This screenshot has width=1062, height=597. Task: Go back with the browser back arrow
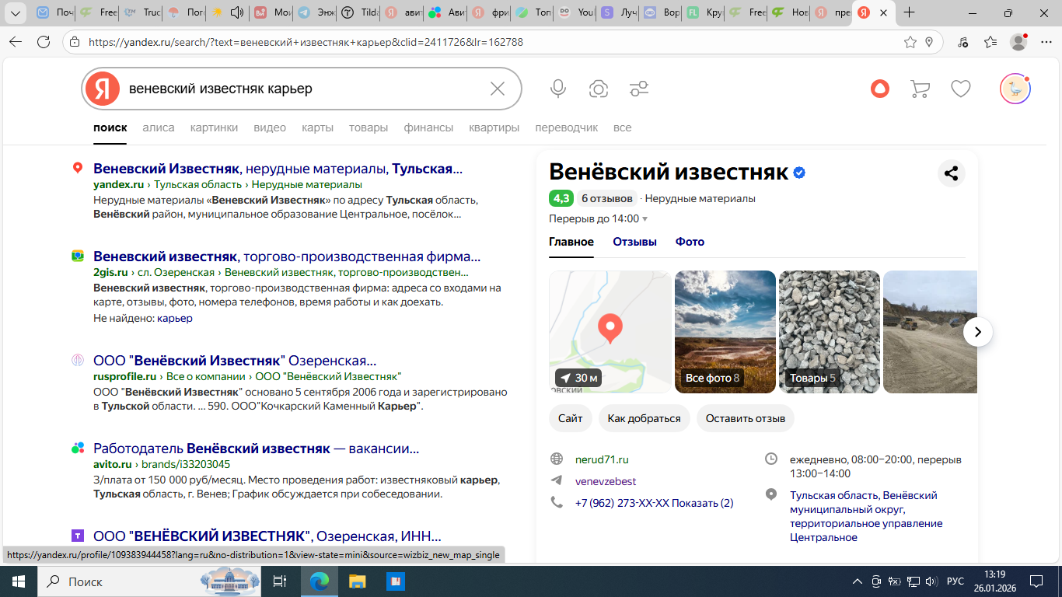click(x=16, y=42)
